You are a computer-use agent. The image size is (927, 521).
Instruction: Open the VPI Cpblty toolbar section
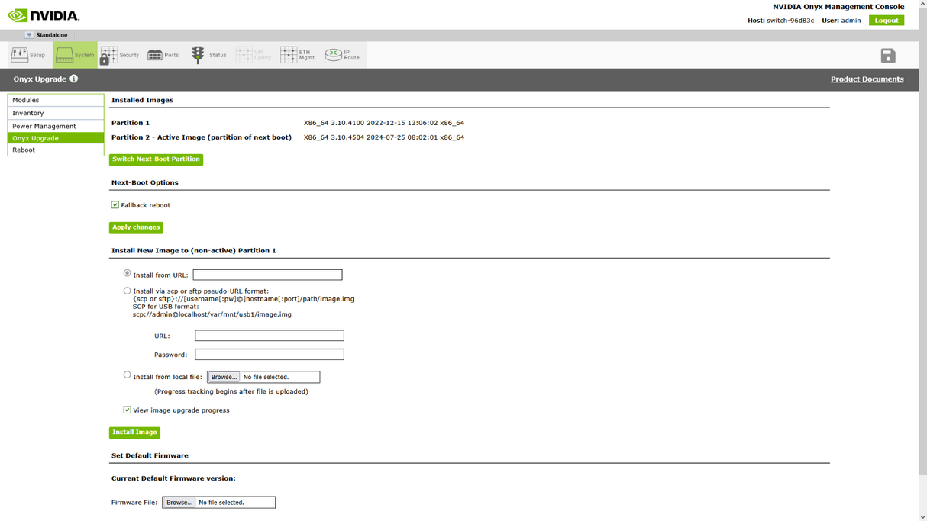pos(254,55)
